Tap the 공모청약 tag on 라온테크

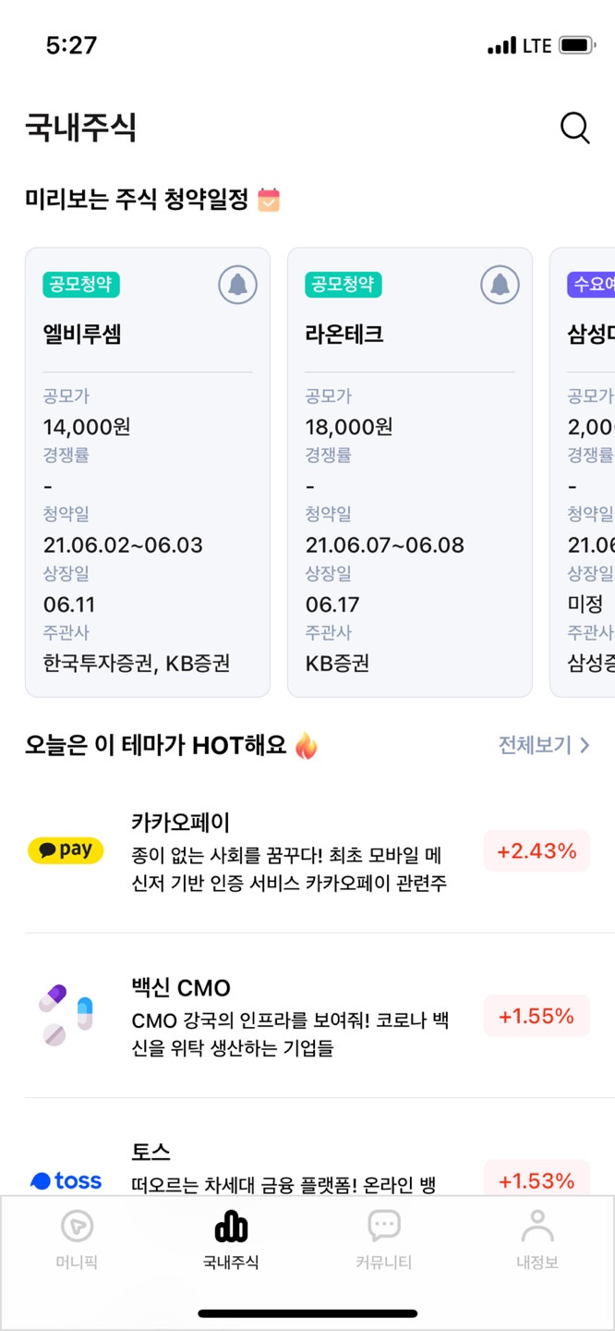[344, 285]
